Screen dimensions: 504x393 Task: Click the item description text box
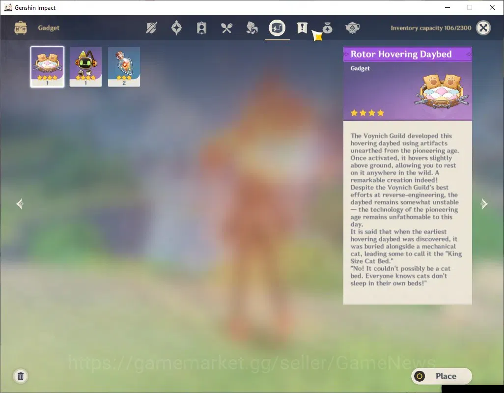408,212
